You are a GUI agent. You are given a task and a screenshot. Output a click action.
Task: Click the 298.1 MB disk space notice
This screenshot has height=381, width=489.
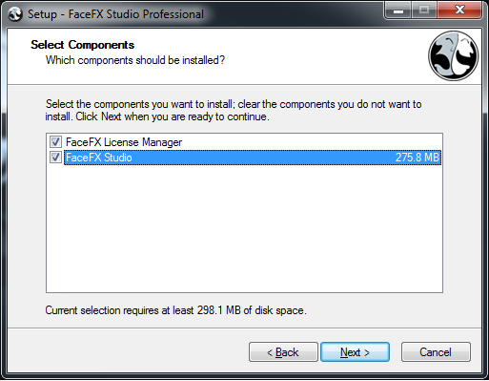(x=175, y=310)
